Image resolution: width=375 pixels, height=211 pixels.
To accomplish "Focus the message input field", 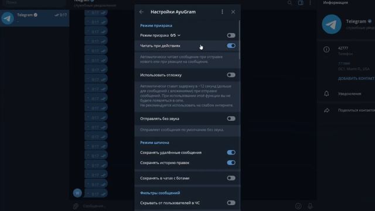I will [186, 206].
